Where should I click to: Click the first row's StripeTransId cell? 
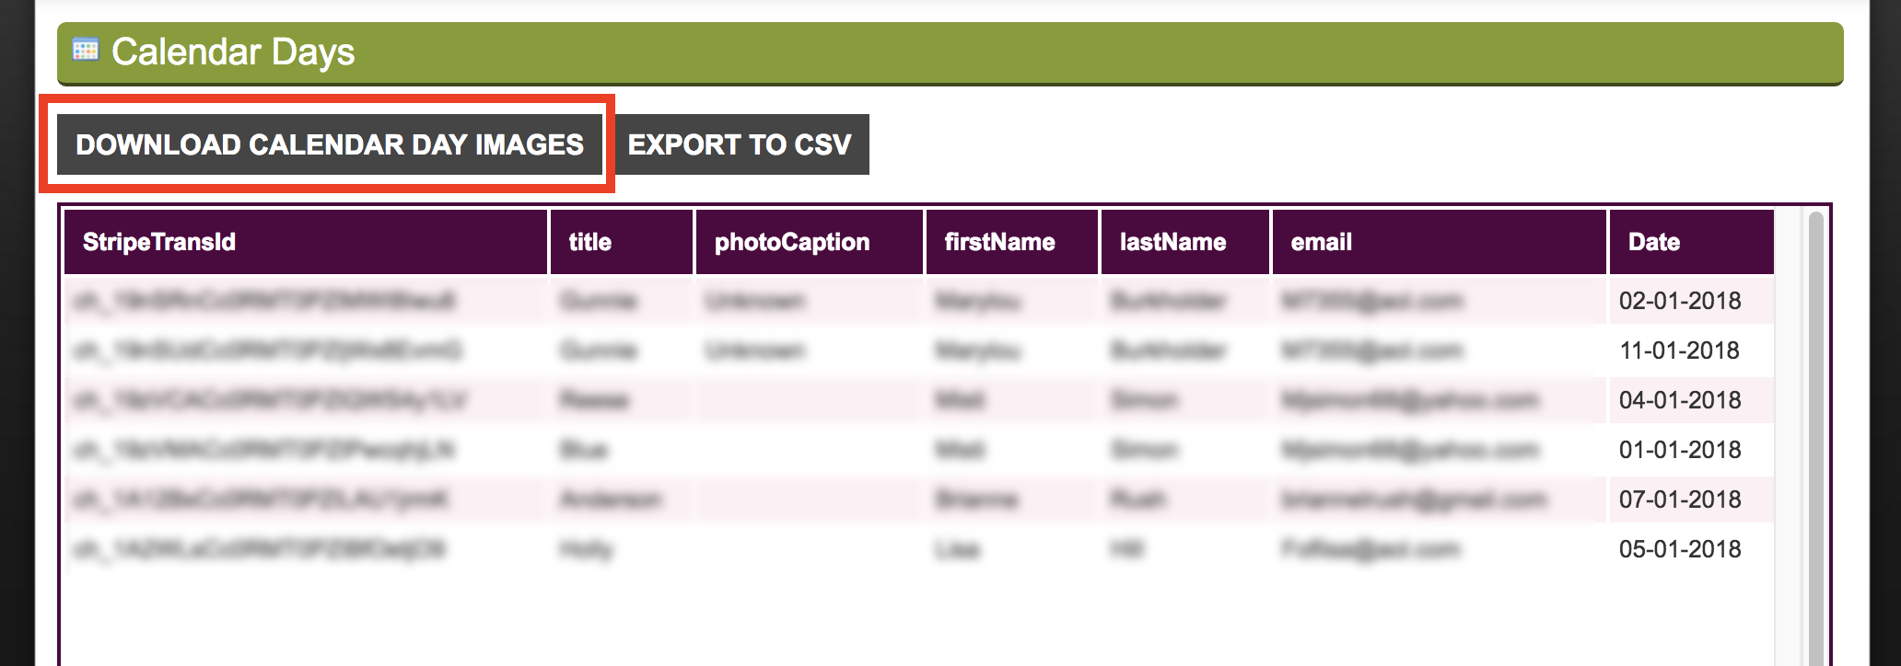tap(306, 301)
